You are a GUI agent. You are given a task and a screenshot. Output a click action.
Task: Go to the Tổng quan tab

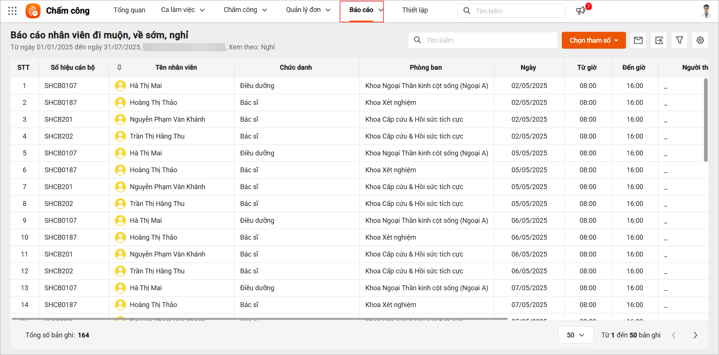(129, 10)
